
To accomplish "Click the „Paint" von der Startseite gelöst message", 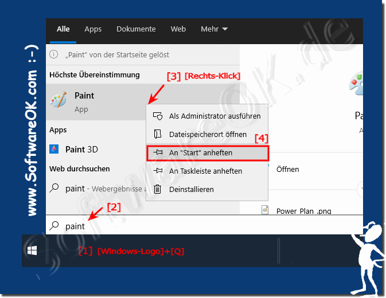I will click(117, 54).
